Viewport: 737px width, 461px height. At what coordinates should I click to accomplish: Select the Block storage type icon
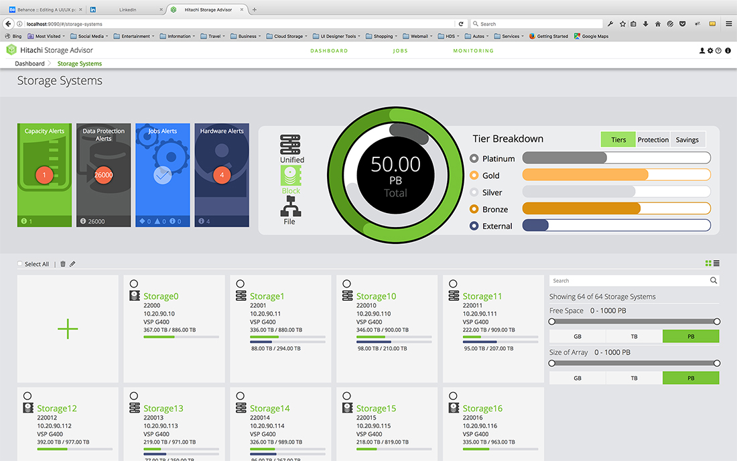tap(291, 176)
